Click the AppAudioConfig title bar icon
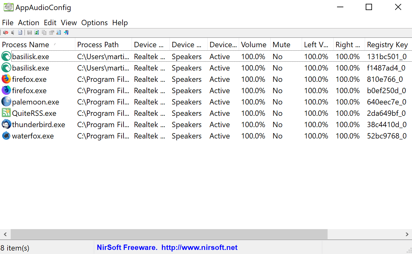Viewport: 412px width, 254px height. pos(9,7)
